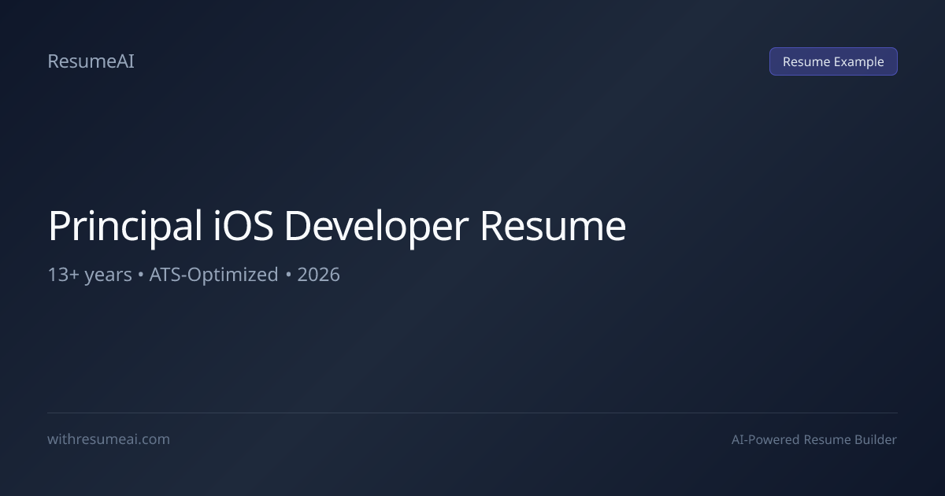Viewport: 945px width, 496px height.
Task: Select the word Builder in footer tagline
Action: pyautogui.click(x=876, y=439)
